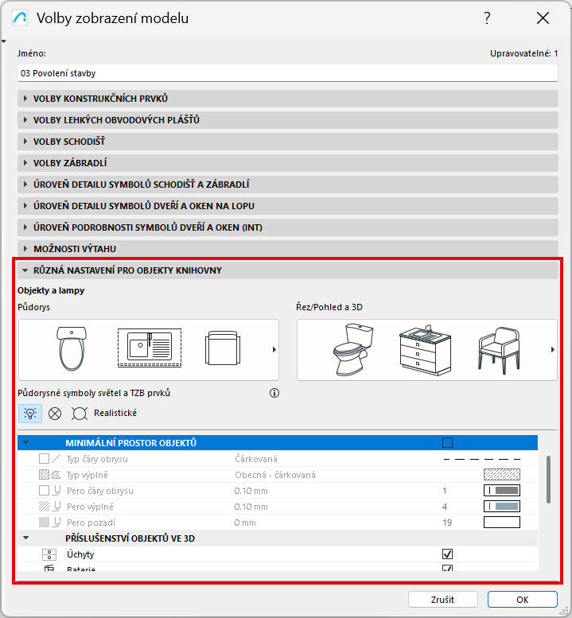The height and width of the screenshot is (618, 572).
Task: Collapse the Minimální prostor objektů group arrow
Action: pos(26,442)
